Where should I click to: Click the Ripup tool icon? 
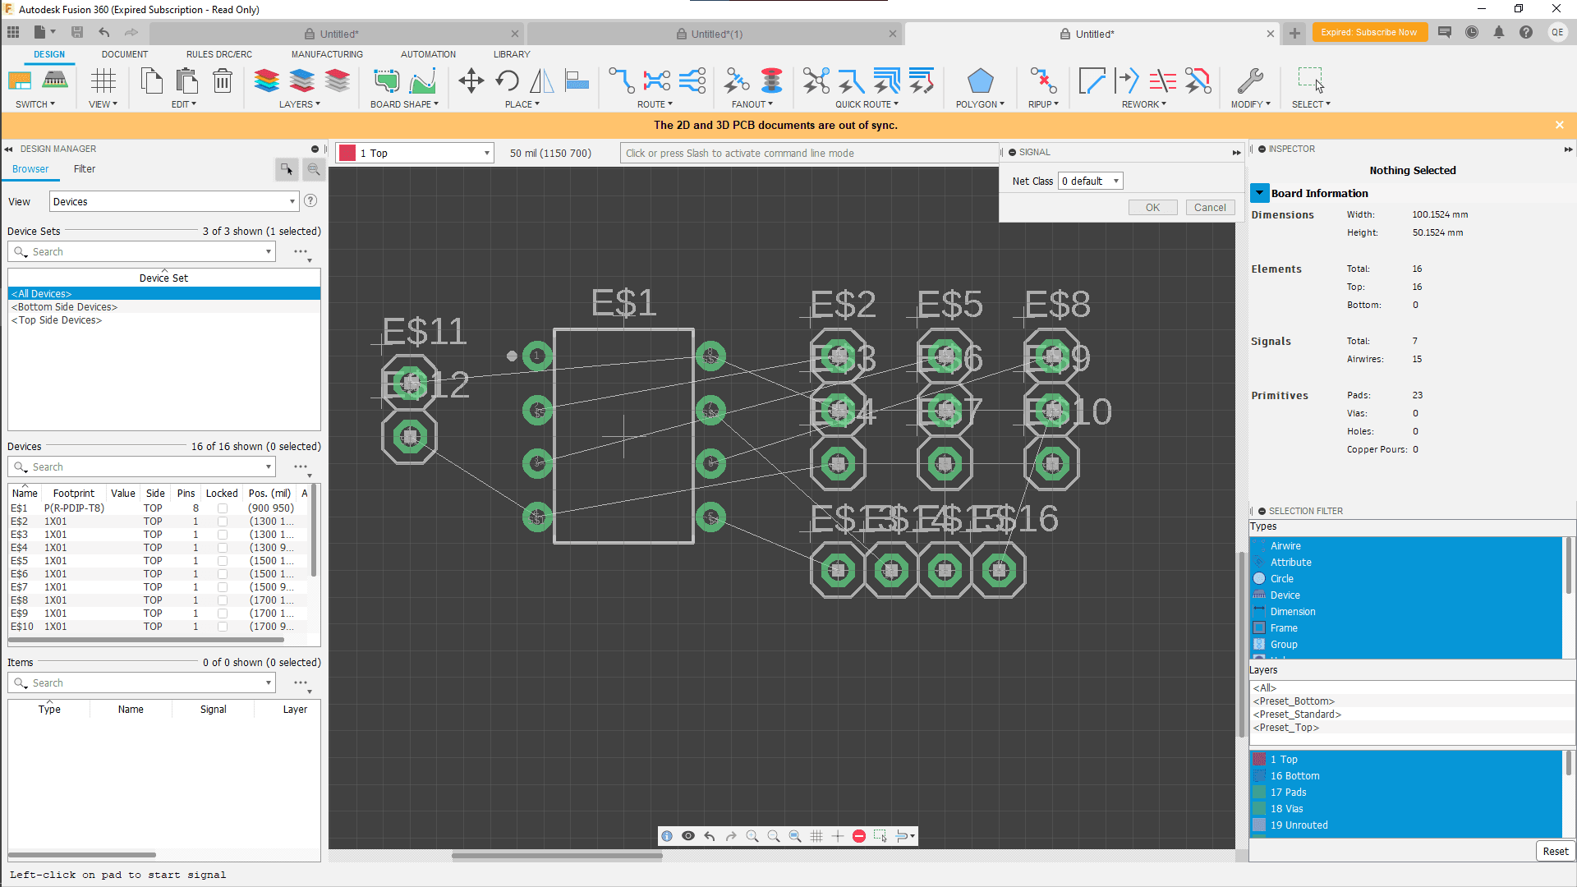point(1042,80)
